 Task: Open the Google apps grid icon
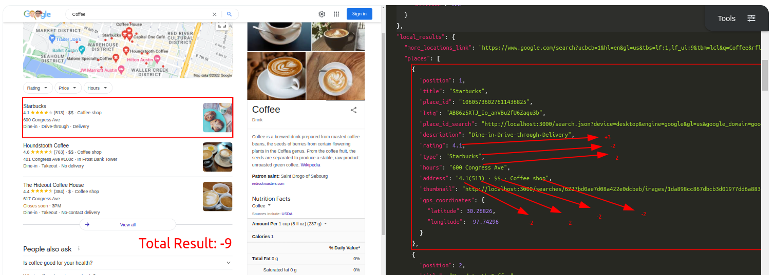[x=336, y=14]
